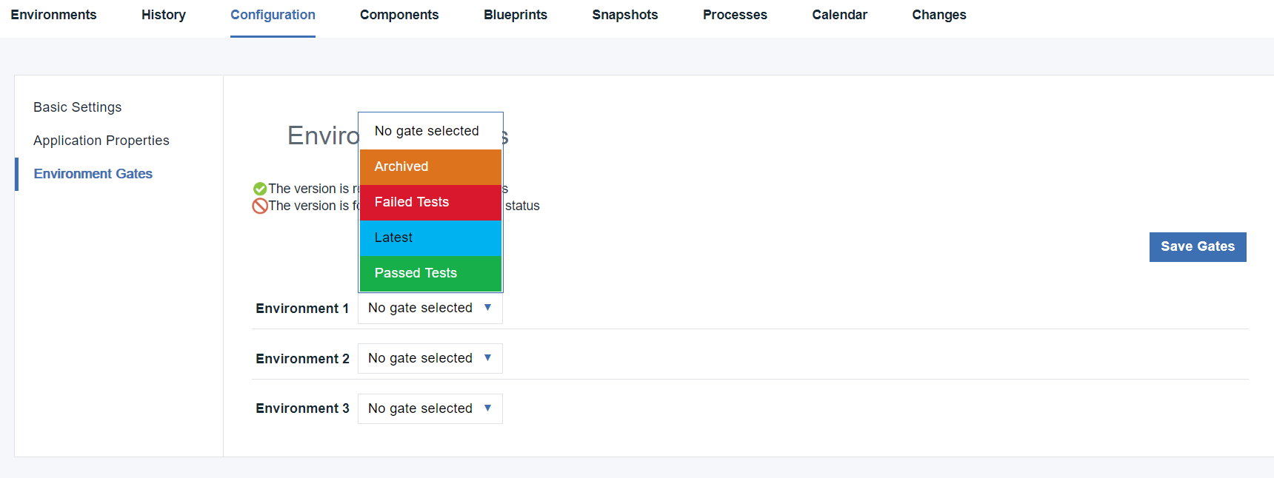Image resolution: width=1274 pixels, height=478 pixels.
Task: Select the green Passed Tests gate
Action: pos(430,273)
